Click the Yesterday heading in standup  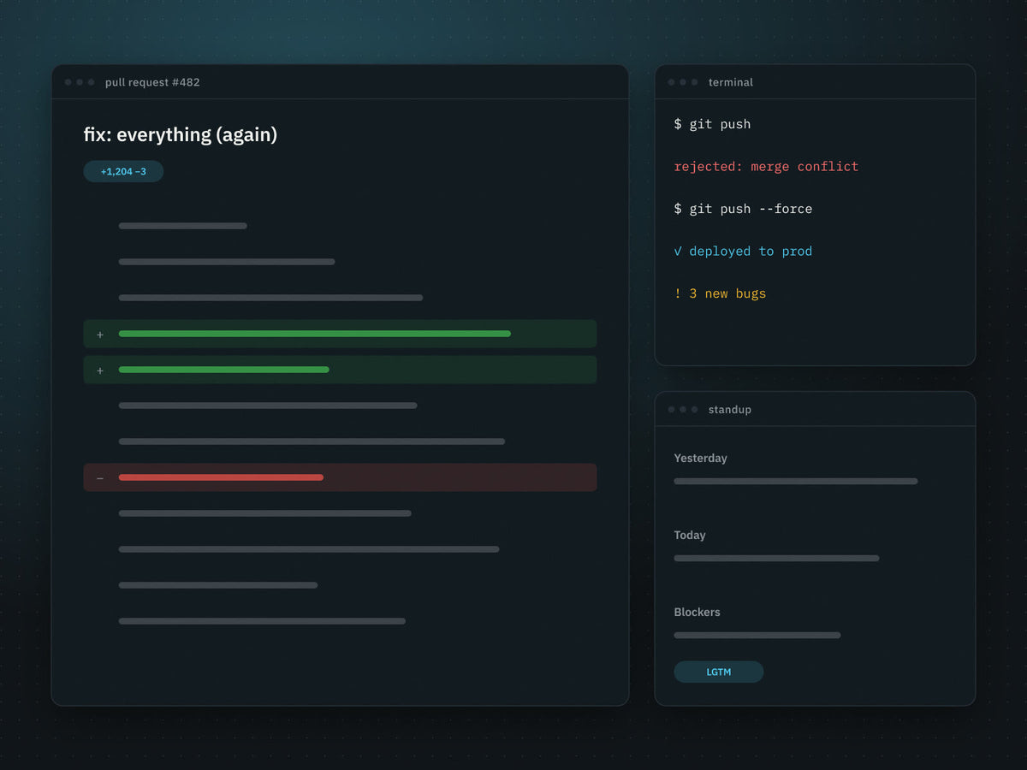700,459
